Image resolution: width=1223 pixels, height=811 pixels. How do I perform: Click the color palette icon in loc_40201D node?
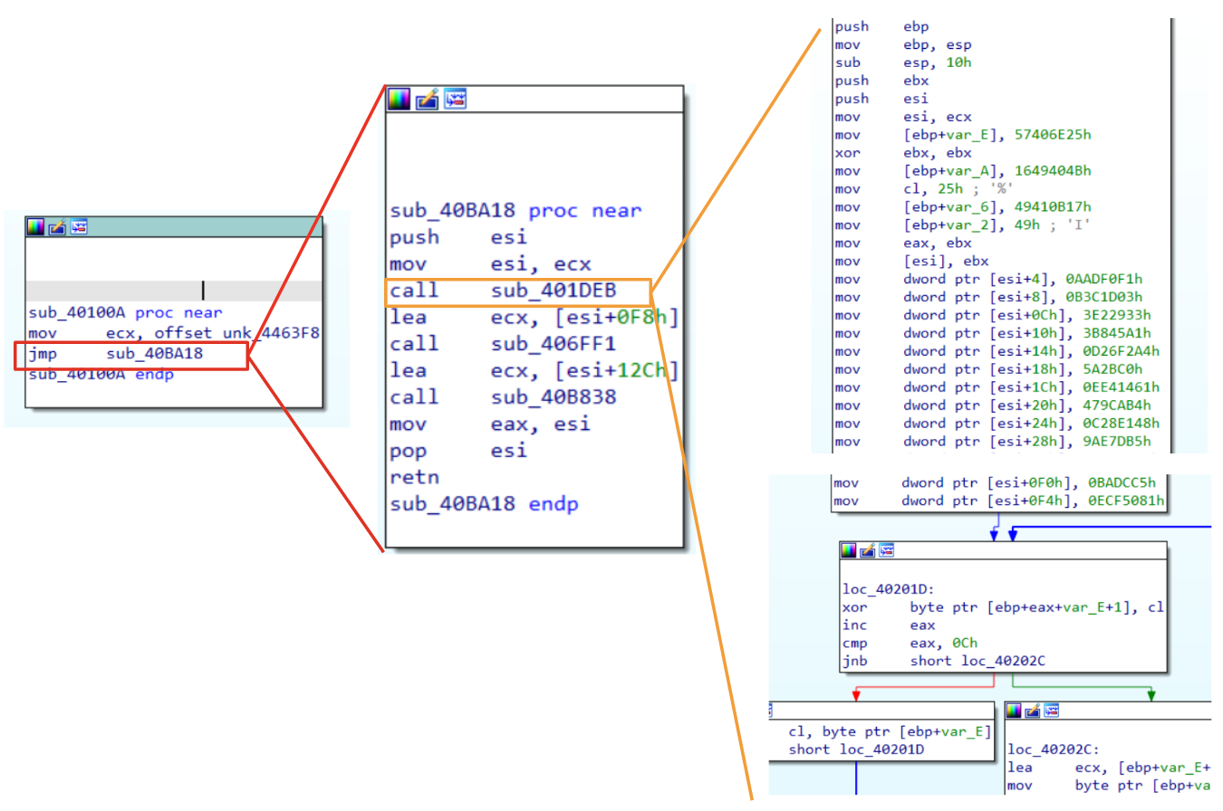click(x=849, y=550)
